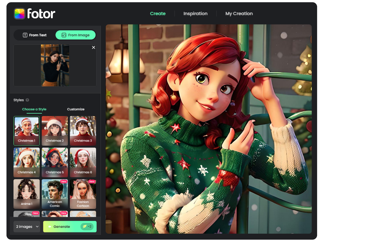Viewport: 368px width, 245px height.
Task: Click the T icon on the From Text button
Action: [25, 35]
